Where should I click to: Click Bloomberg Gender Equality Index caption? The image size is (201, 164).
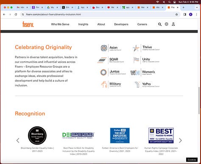point(37,150)
